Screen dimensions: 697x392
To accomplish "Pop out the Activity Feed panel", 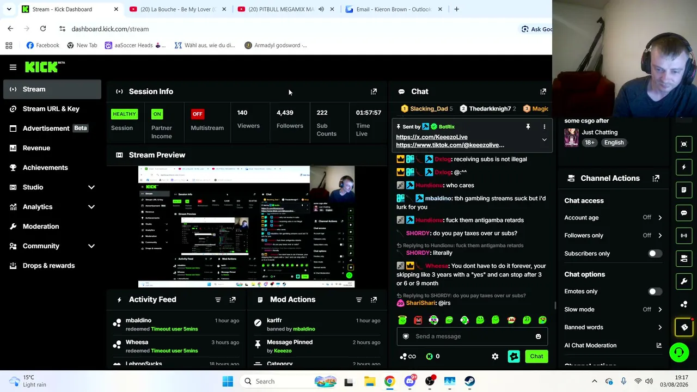I will coord(233,299).
